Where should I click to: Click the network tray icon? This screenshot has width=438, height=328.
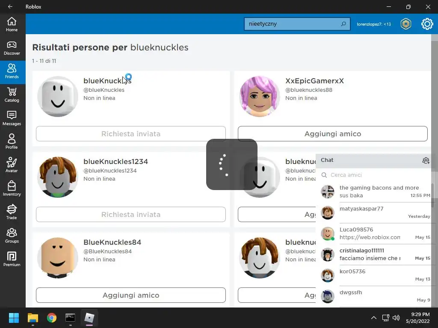(386, 318)
